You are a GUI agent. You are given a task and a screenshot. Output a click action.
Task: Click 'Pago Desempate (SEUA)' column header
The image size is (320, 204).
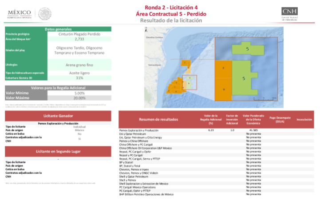(280, 119)
